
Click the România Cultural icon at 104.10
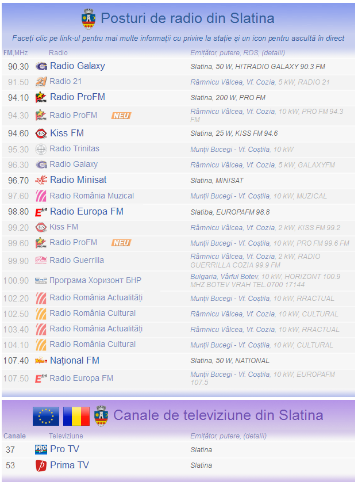point(41,345)
